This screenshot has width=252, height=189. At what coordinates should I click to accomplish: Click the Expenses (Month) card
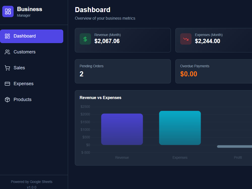[214, 40]
